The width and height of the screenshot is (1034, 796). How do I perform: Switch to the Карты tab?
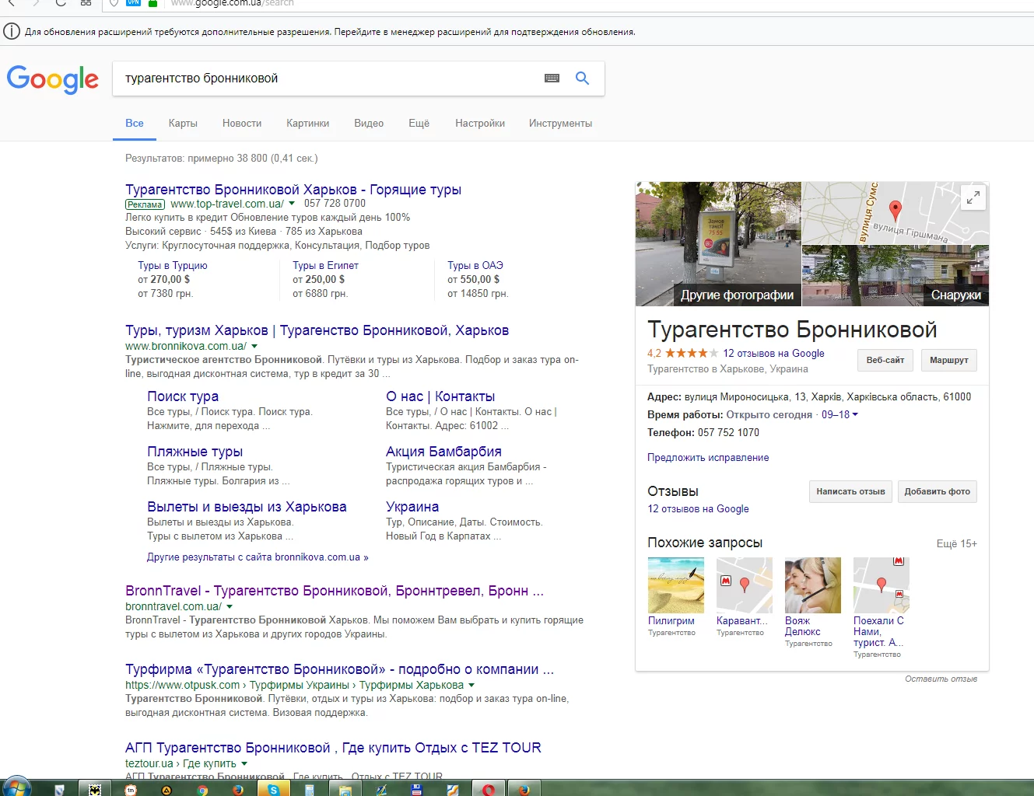[183, 123]
